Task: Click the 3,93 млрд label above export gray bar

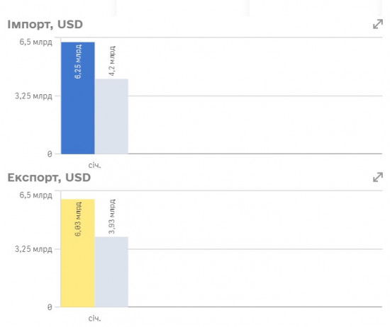Action: (x=112, y=217)
